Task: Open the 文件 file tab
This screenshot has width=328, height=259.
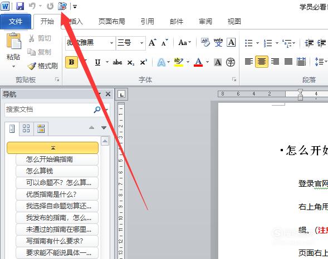Action: [16, 22]
